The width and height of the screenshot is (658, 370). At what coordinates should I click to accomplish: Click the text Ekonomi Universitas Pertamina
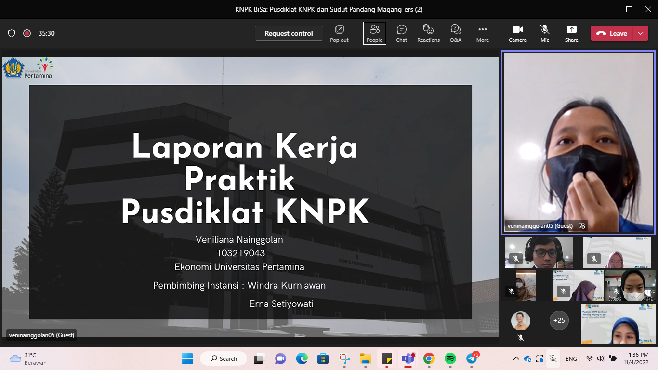click(x=239, y=267)
